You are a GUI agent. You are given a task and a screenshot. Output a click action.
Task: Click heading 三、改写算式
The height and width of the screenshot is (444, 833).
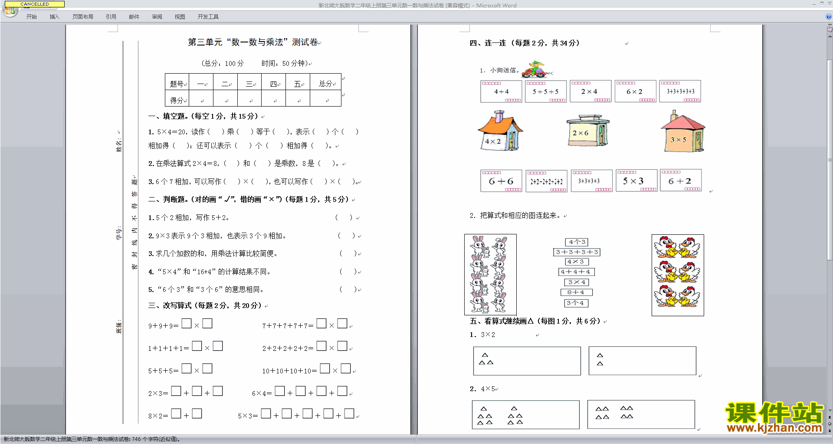[205, 305]
